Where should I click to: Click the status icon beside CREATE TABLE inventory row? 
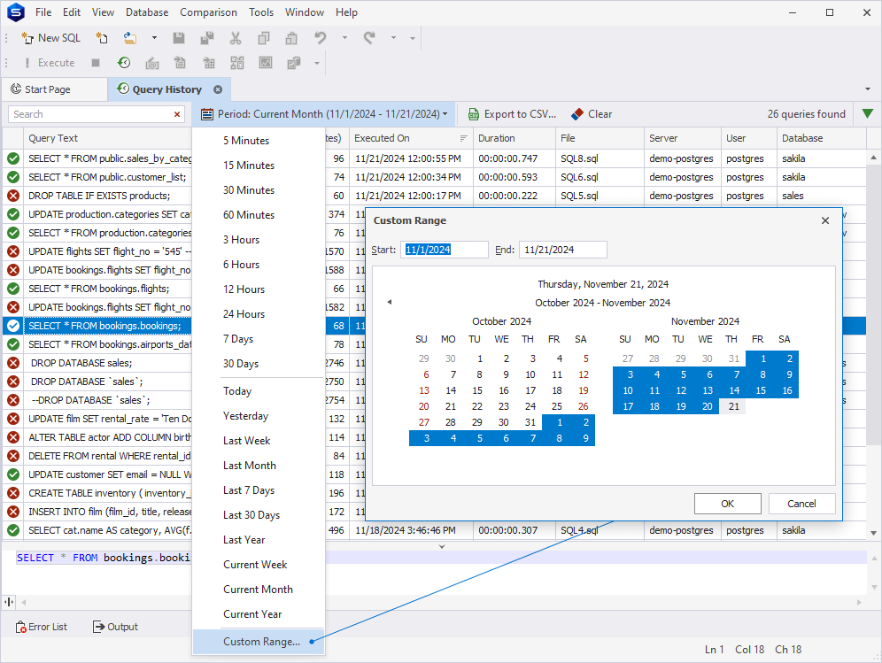coord(13,493)
